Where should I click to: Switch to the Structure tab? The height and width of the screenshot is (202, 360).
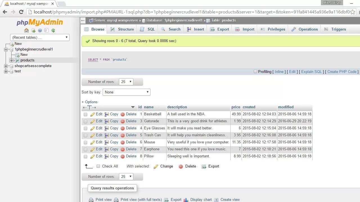[x=122, y=29]
